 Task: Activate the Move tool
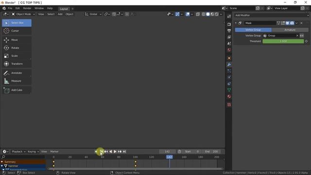coord(17,40)
